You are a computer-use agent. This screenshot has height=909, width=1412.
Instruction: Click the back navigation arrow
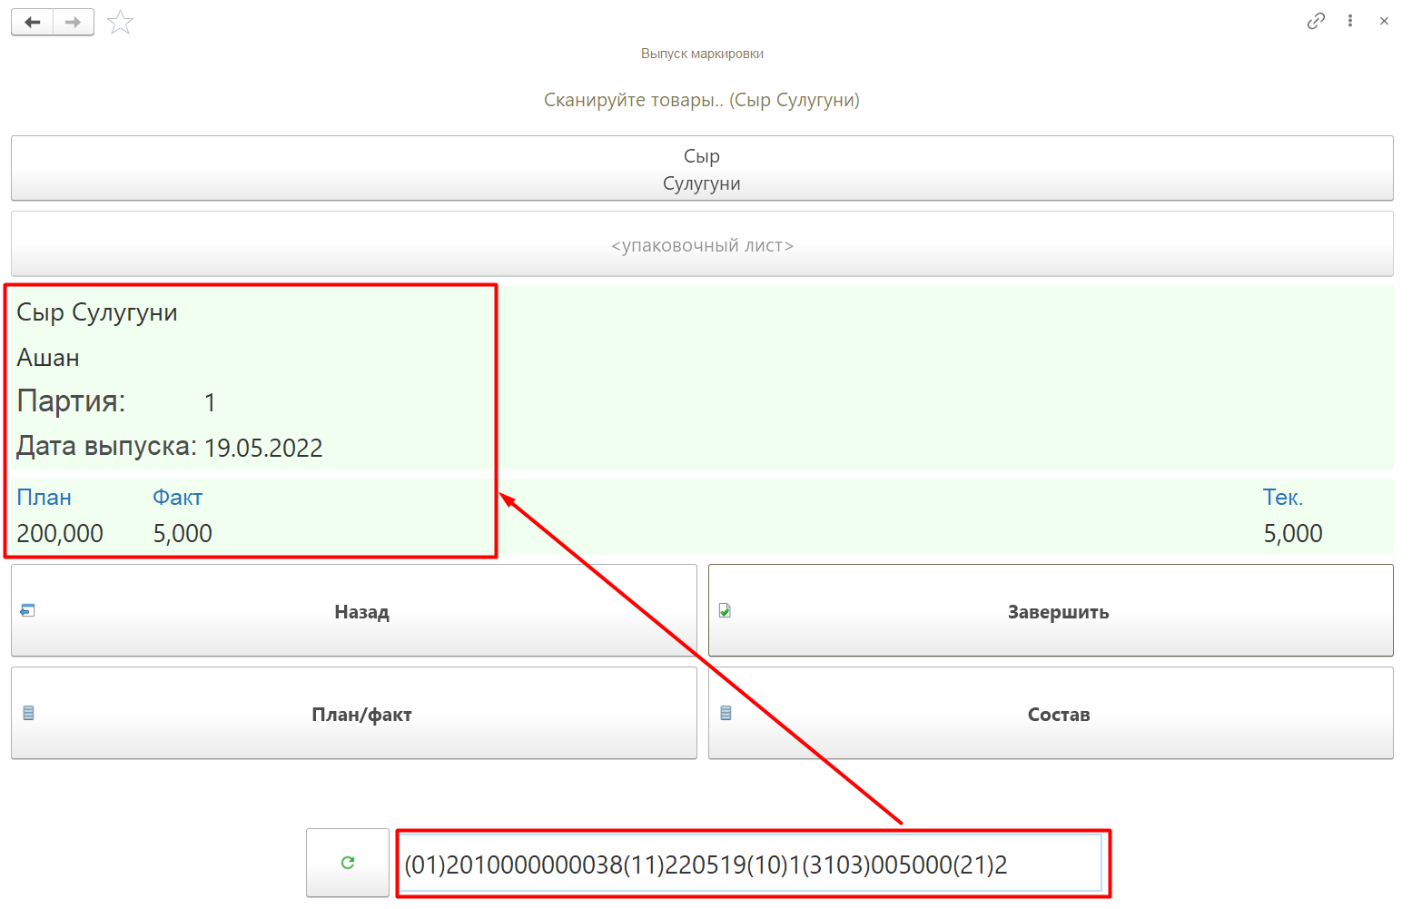click(33, 23)
